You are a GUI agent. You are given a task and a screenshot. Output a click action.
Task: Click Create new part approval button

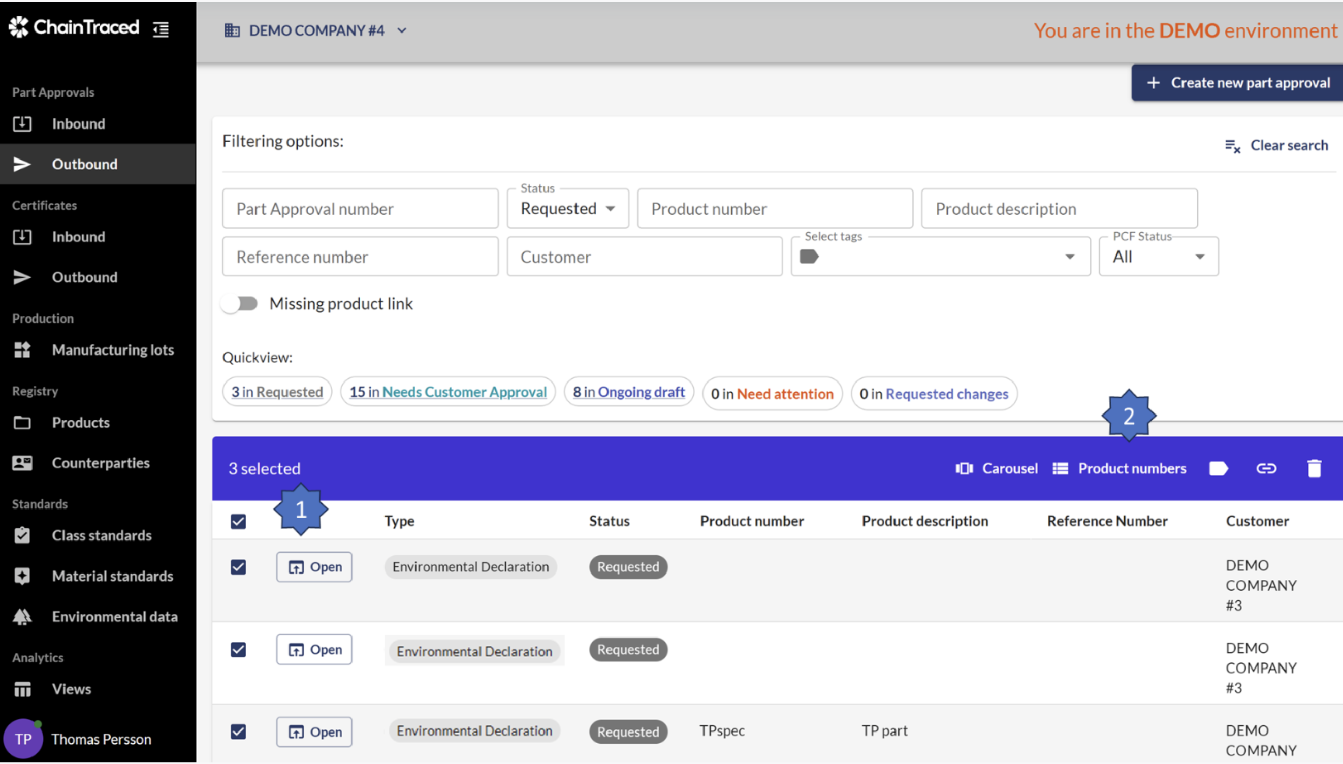pos(1237,83)
